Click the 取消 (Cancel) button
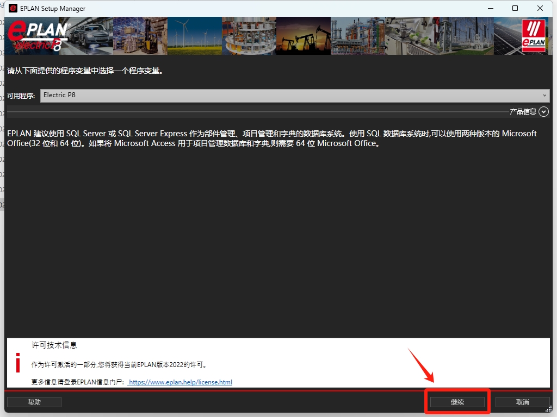Screen dimensions: 557x417 coord(523,402)
